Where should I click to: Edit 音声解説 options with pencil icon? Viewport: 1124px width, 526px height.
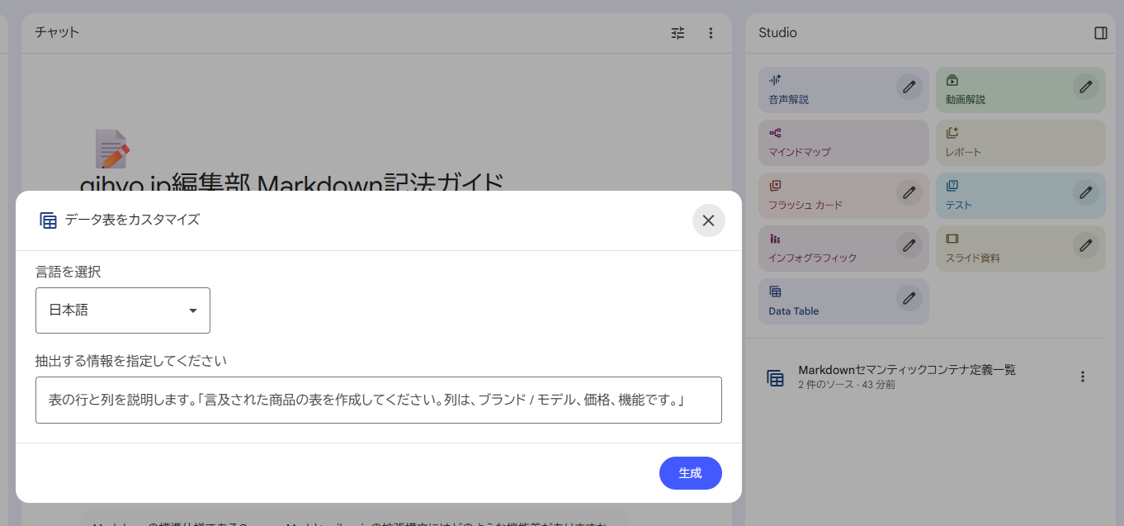[x=909, y=86]
